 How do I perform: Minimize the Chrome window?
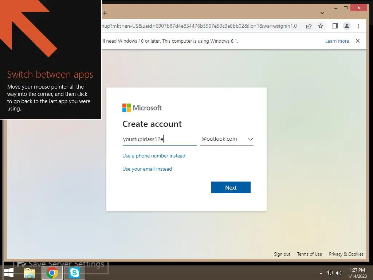click(x=335, y=8)
